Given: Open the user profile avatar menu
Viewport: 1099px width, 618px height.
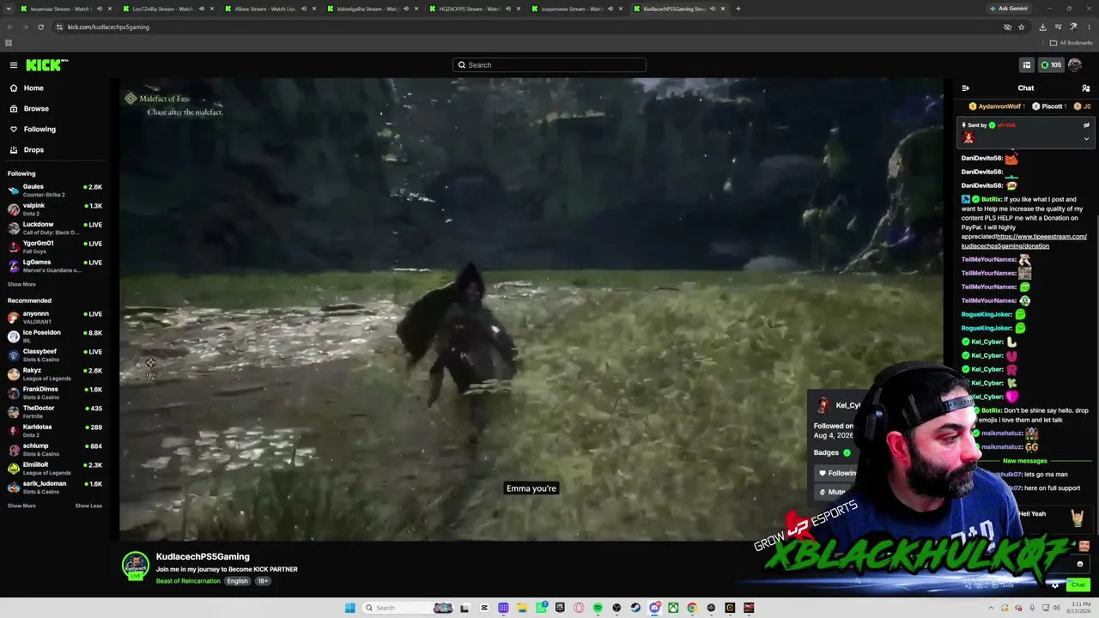Looking at the screenshot, I should click(1075, 65).
